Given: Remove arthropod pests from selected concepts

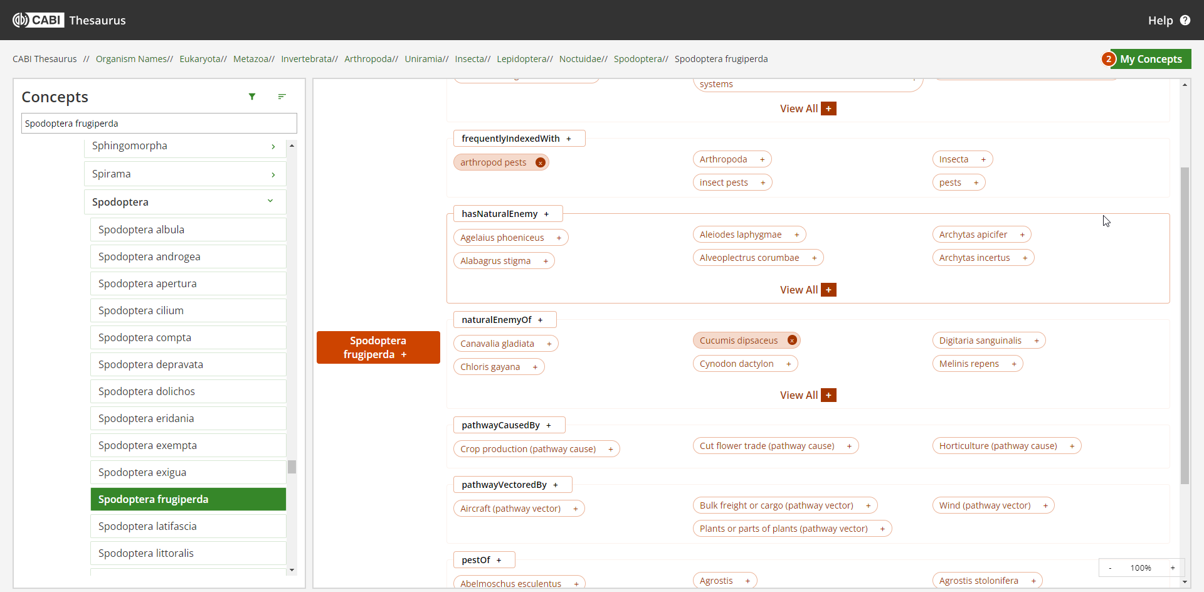Looking at the screenshot, I should click(540, 162).
